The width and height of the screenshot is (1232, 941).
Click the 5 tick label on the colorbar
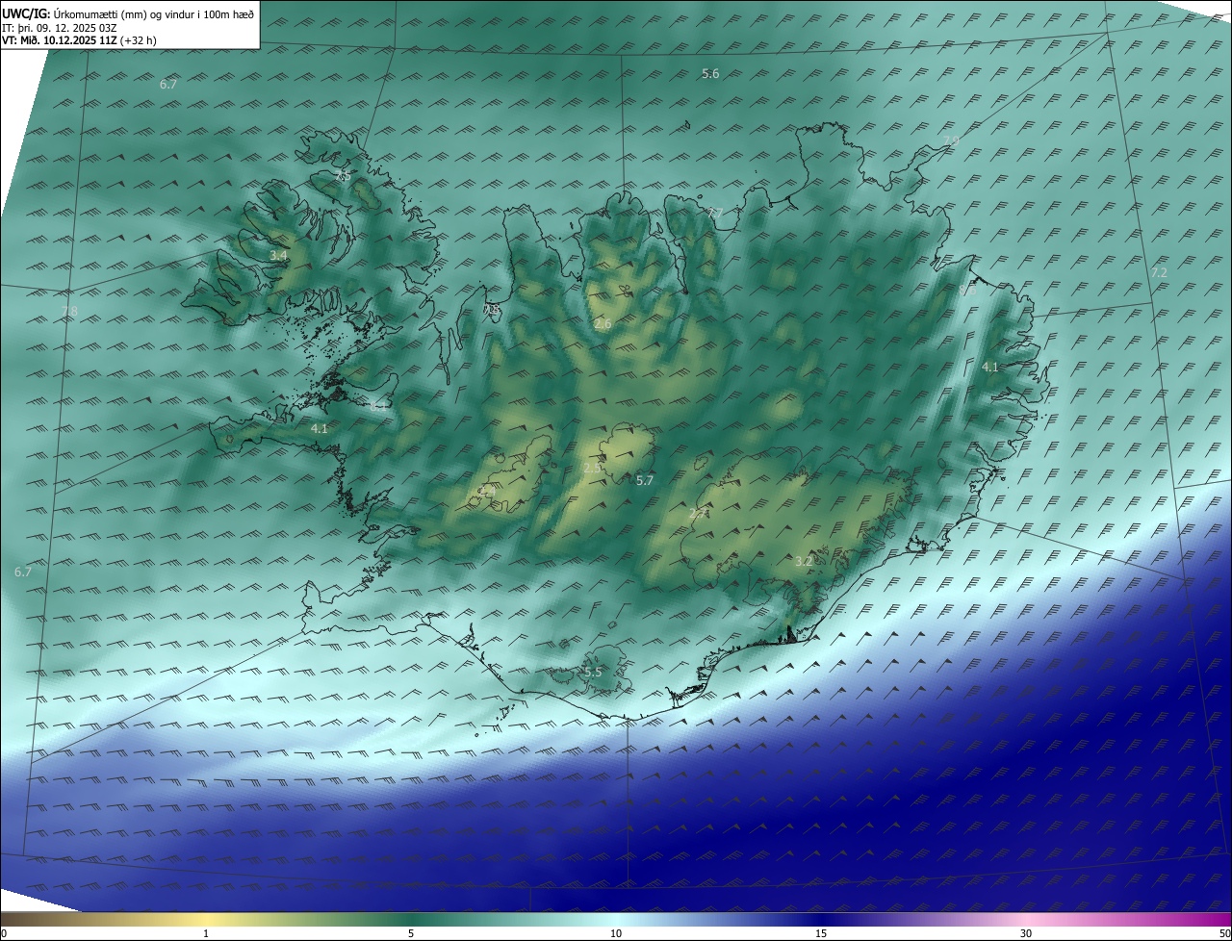(411, 933)
